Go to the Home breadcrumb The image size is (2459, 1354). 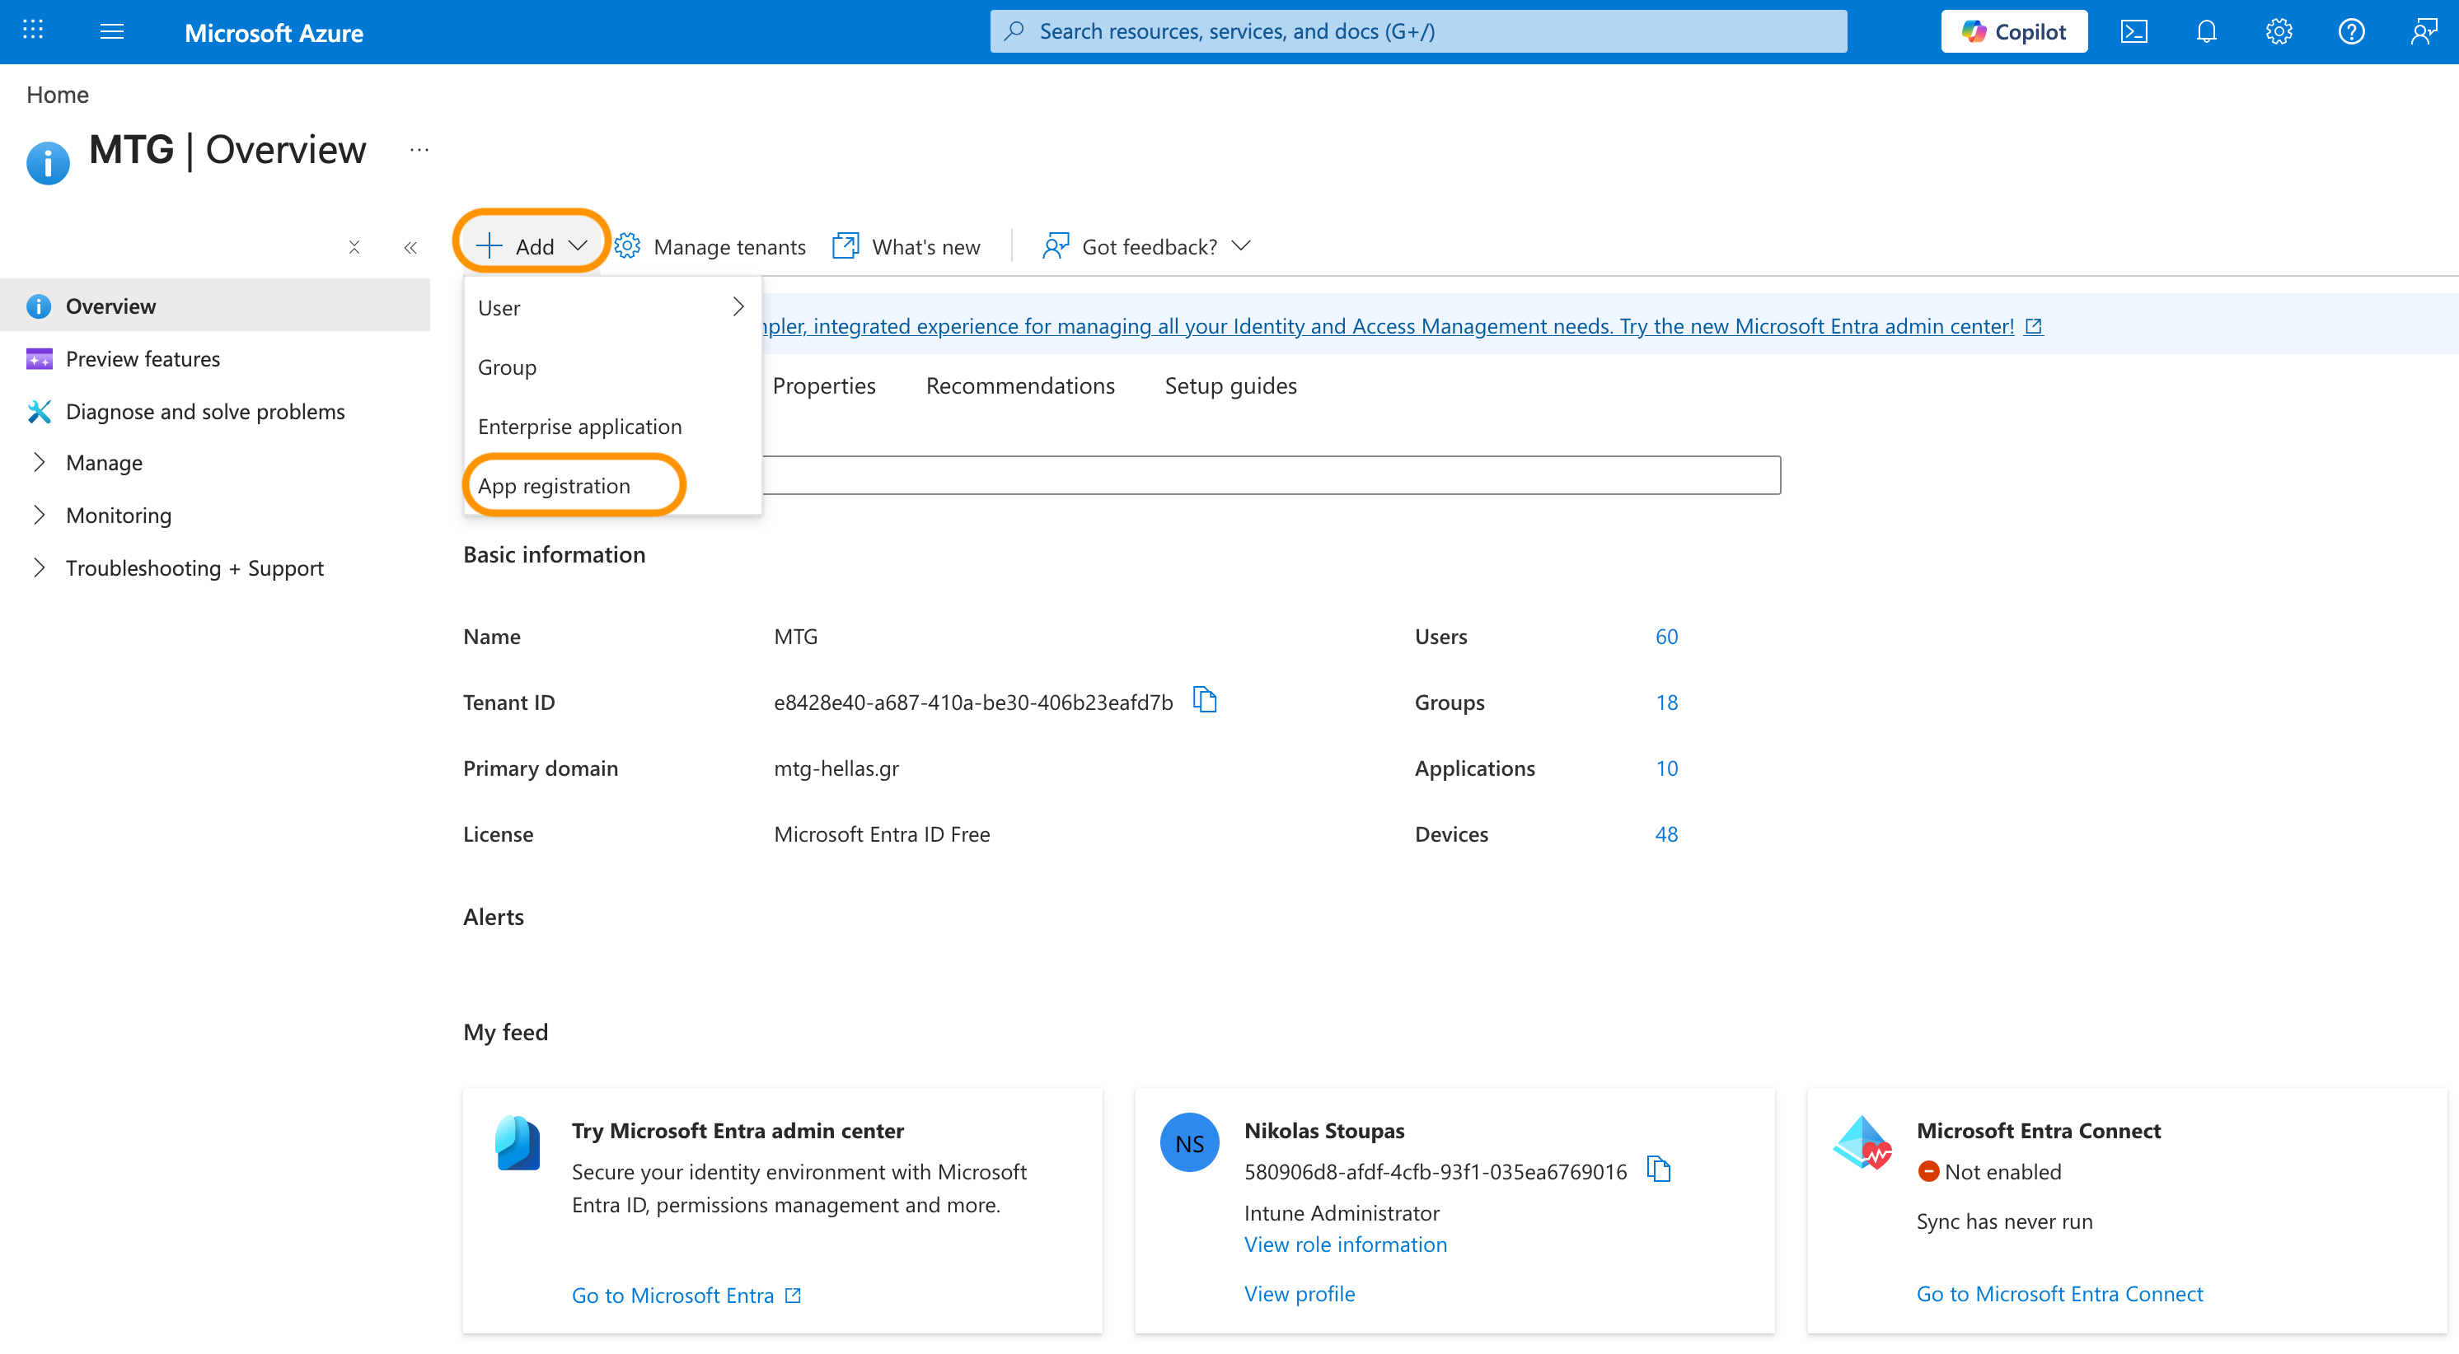(58, 95)
